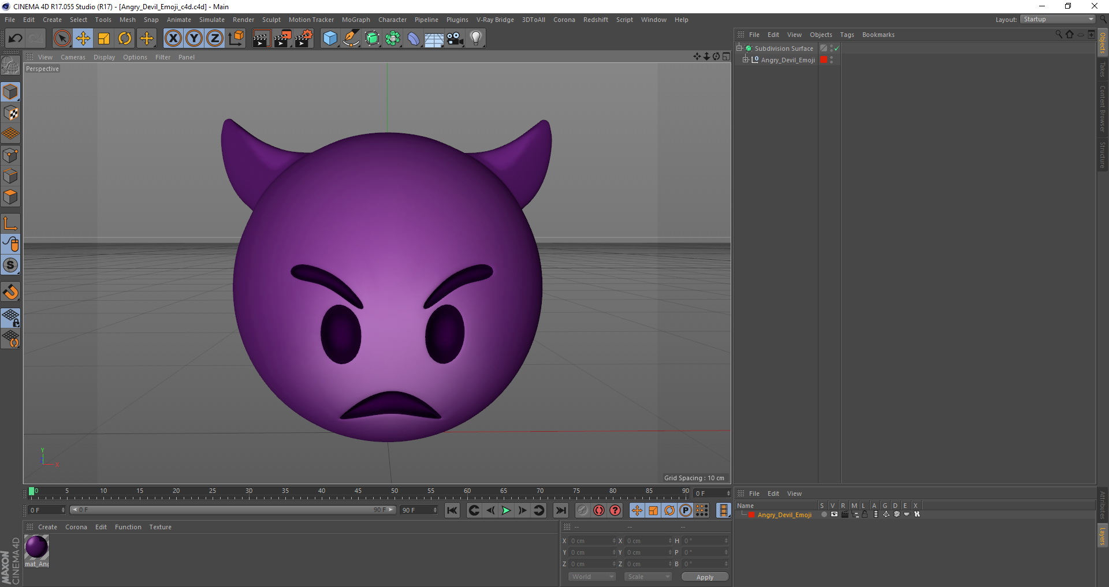Toggle Subdivision Surface enable checkmark
Viewport: 1109px width, 587px height.
[x=836, y=48]
